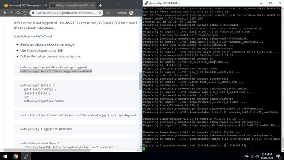
Task: Open the Chrome three-dot menu
Action: click(x=138, y=13)
